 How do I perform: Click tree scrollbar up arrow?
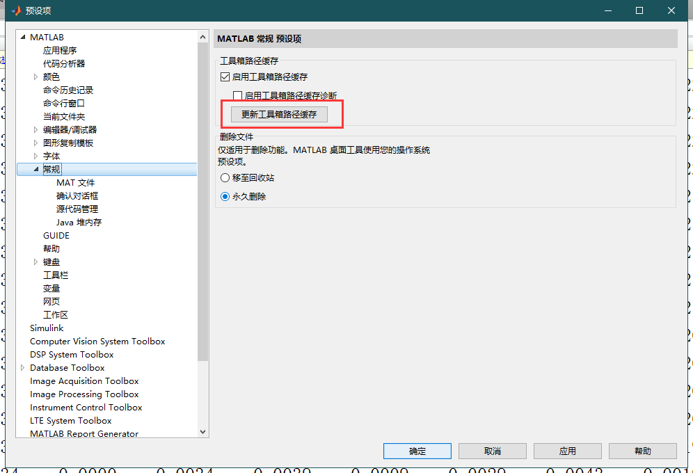coord(203,37)
